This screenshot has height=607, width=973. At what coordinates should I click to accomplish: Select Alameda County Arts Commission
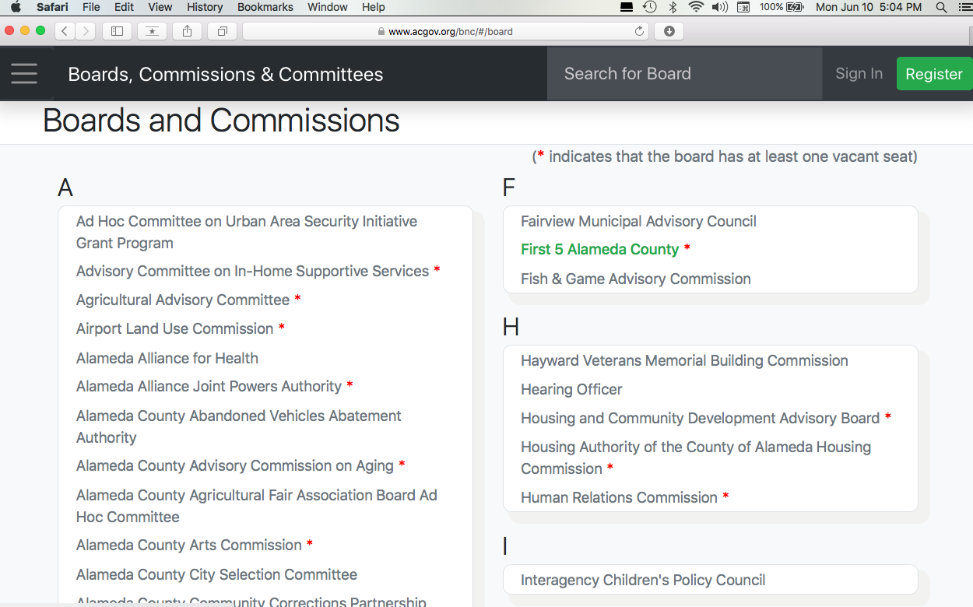188,545
